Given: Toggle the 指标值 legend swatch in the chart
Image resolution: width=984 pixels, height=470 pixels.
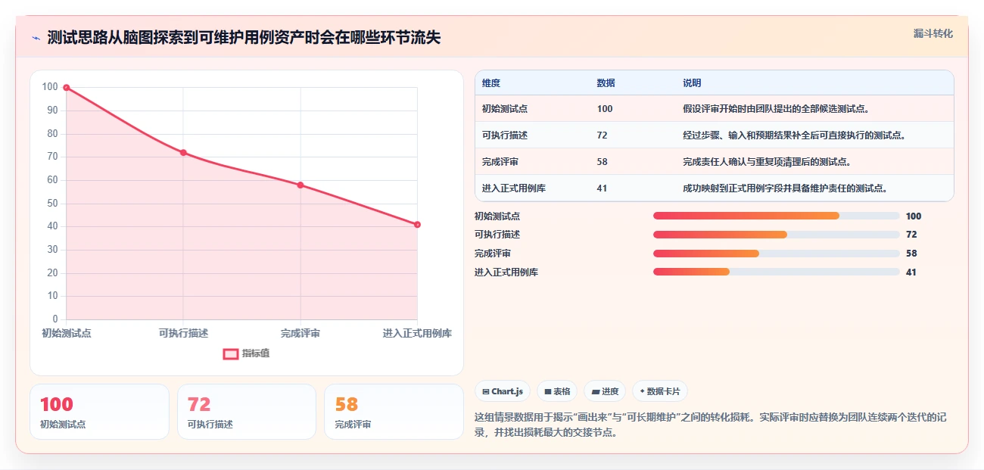Looking at the screenshot, I should click(x=231, y=353).
